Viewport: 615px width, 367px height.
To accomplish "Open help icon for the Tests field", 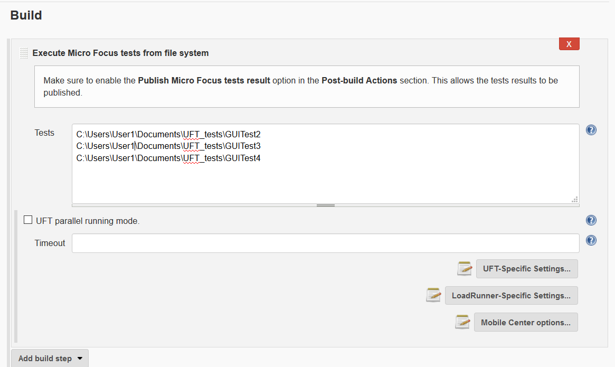I will (591, 130).
